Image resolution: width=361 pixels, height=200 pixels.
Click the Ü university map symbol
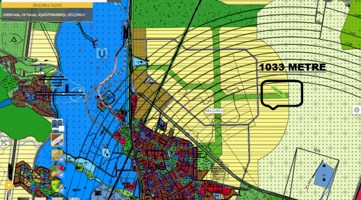point(102,54)
